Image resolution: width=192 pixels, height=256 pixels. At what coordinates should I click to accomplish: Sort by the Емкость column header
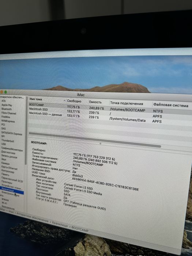pos(95,102)
